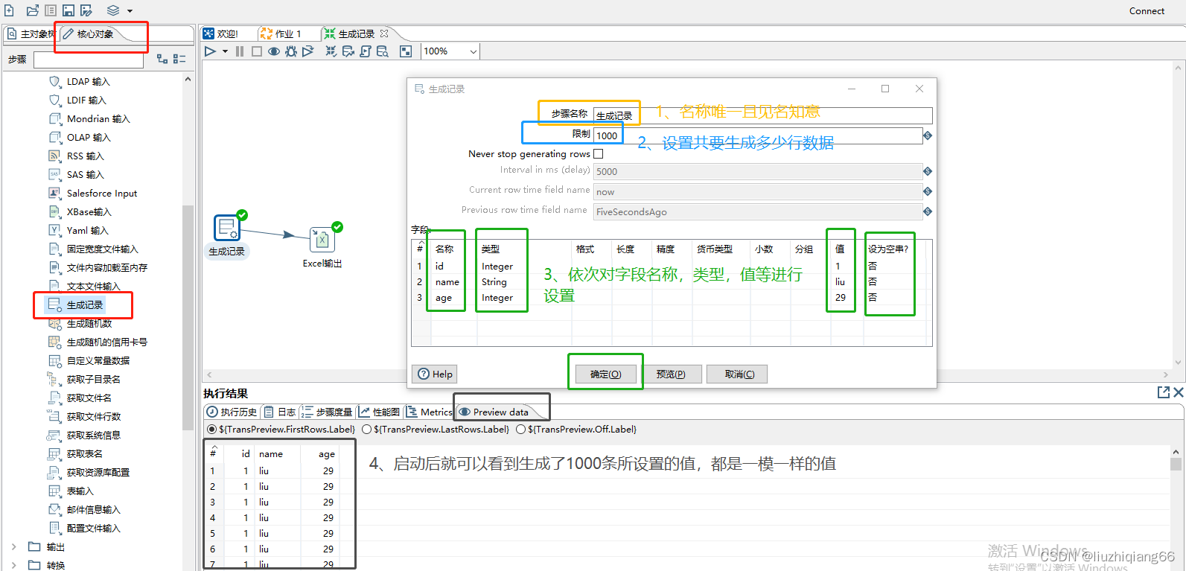Screen dimensions: 1186x571
Task: Click the 生成记录 step on canvas
Action: coord(226,228)
